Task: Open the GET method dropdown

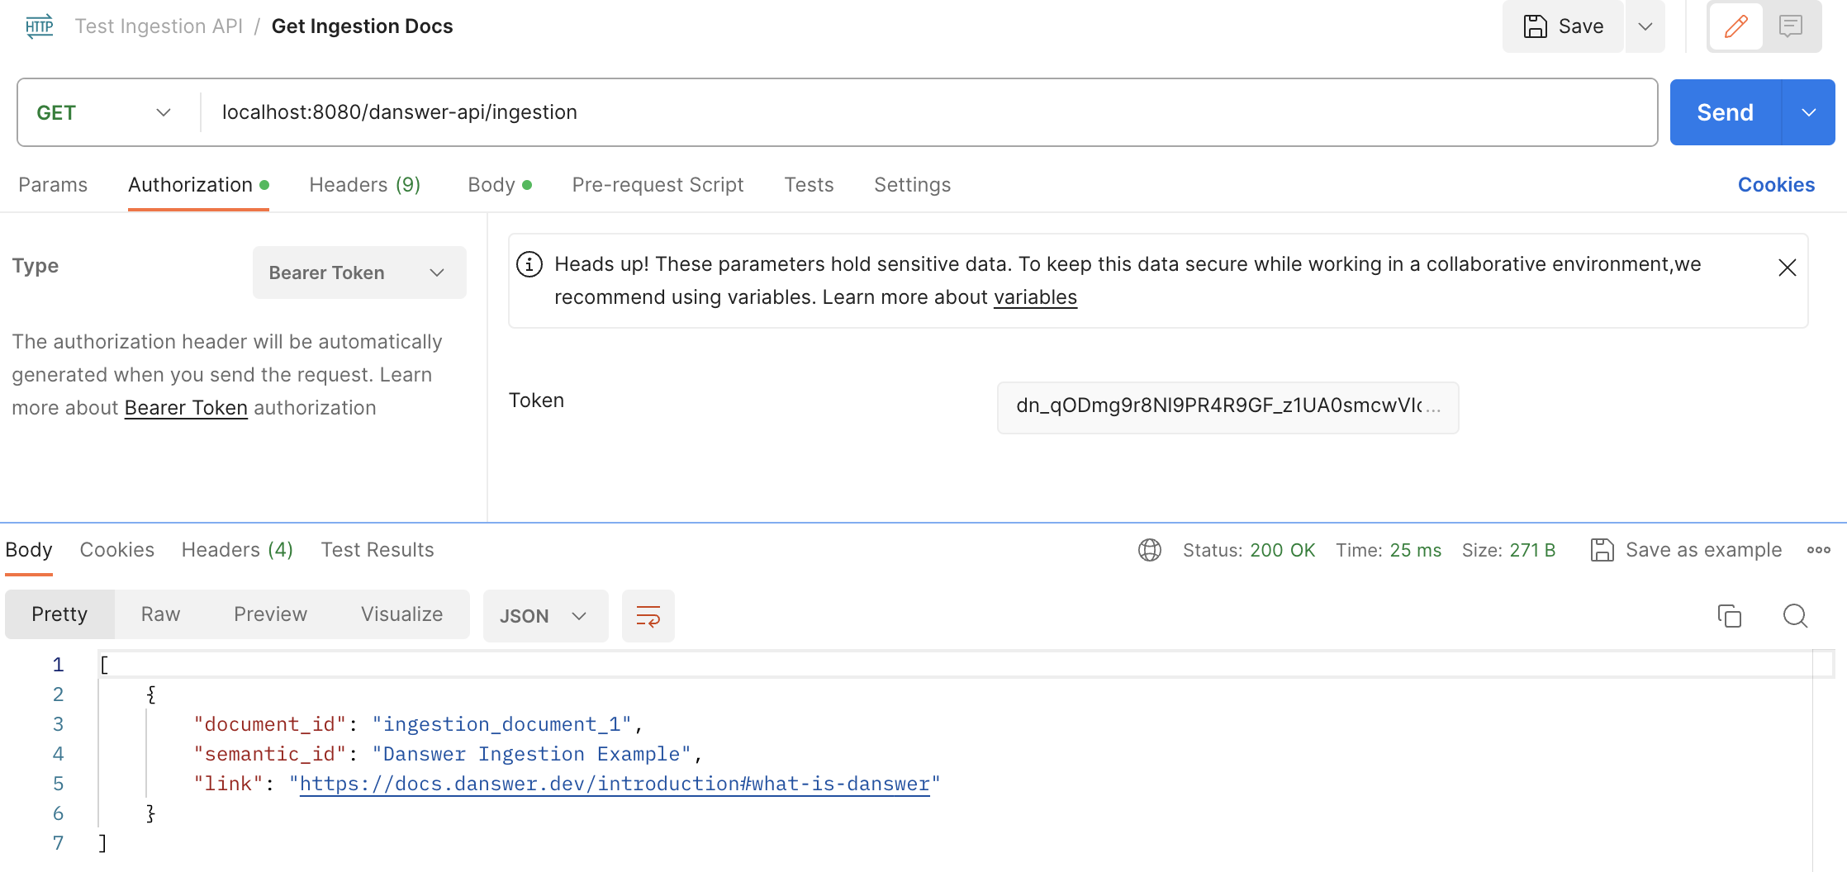Action: tap(104, 112)
